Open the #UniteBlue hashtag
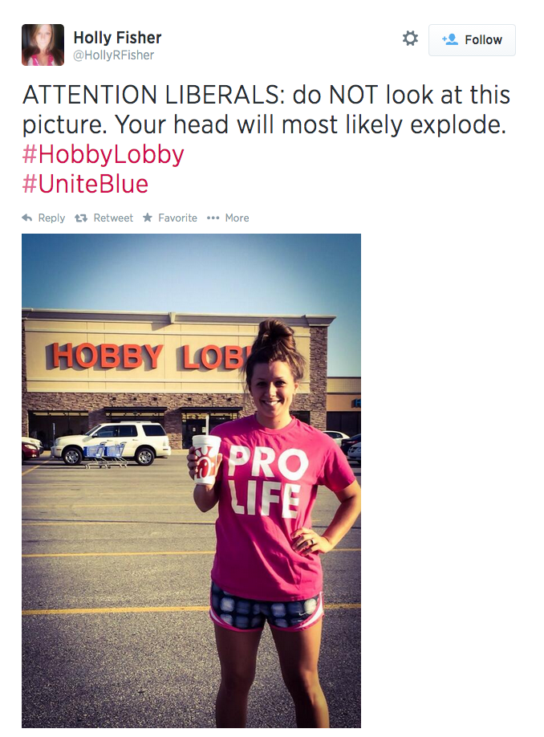 coord(85,184)
